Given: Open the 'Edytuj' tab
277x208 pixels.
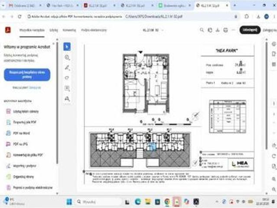Looking at the screenshot, I should [x=54, y=30].
